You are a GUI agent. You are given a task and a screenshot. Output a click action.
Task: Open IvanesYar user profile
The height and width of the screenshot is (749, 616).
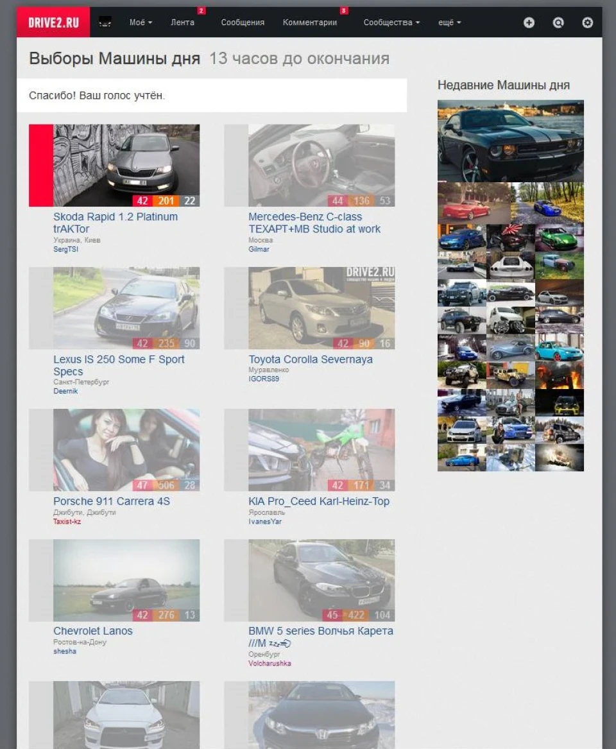click(265, 522)
